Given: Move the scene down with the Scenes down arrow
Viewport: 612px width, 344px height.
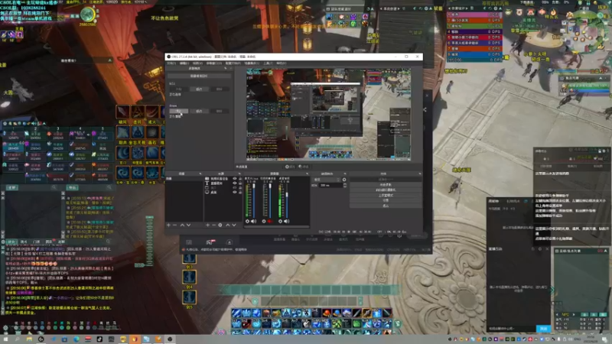Looking at the screenshot, I should [x=188, y=225].
